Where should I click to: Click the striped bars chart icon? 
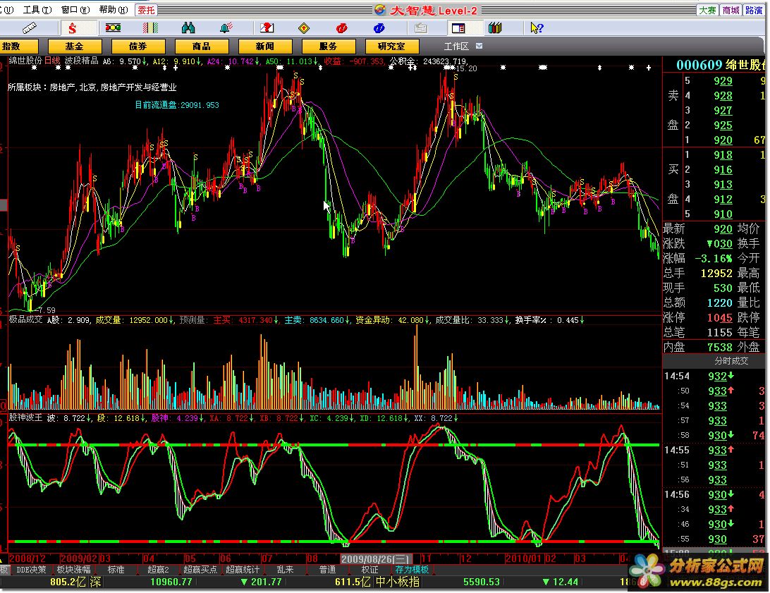150,28
